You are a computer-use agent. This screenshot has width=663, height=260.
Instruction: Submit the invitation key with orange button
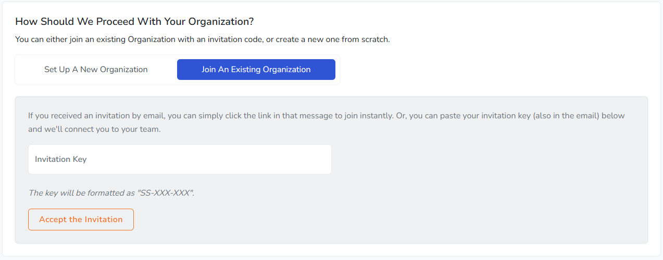point(81,220)
